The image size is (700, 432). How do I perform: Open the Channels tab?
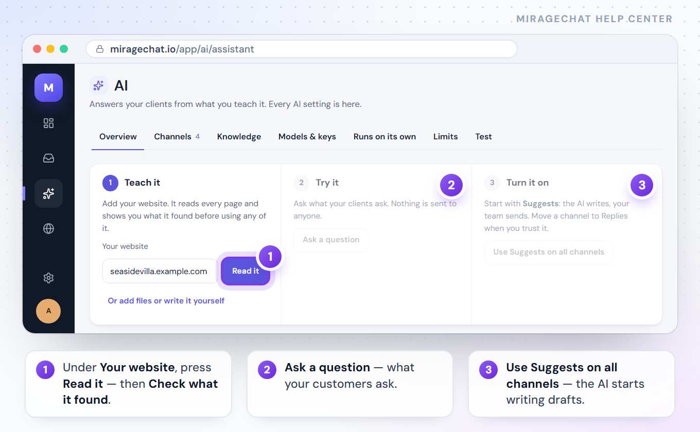click(x=177, y=137)
